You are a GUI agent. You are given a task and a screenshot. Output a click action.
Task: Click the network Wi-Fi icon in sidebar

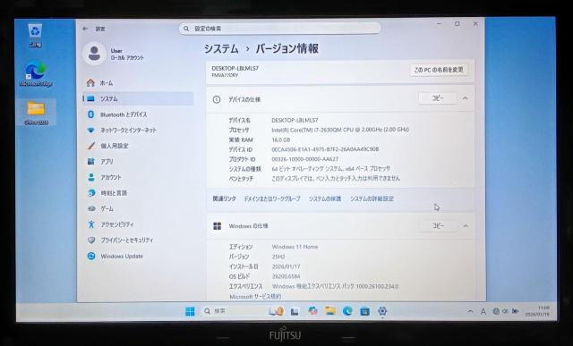91,130
